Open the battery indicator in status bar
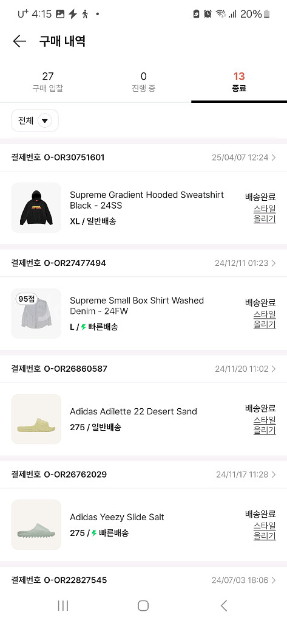Viewport: 287px width, 623px height. point(267,15)
